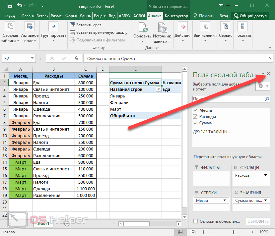Open the Вычисления ribbon icon
Screen dimensions: 275x236
tap(205, 27)
